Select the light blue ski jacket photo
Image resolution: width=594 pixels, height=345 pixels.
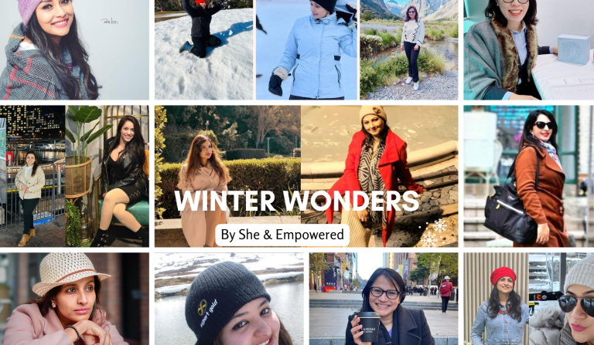point(306,50)
